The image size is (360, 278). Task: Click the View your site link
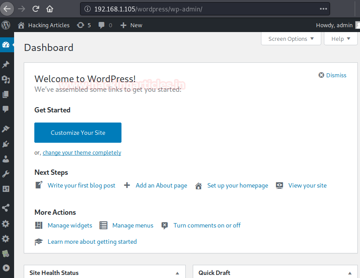coord(307,185)
